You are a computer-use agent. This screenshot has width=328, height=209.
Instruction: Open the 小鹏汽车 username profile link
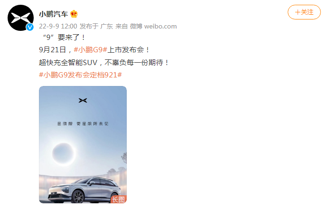[x=54, y=14]
